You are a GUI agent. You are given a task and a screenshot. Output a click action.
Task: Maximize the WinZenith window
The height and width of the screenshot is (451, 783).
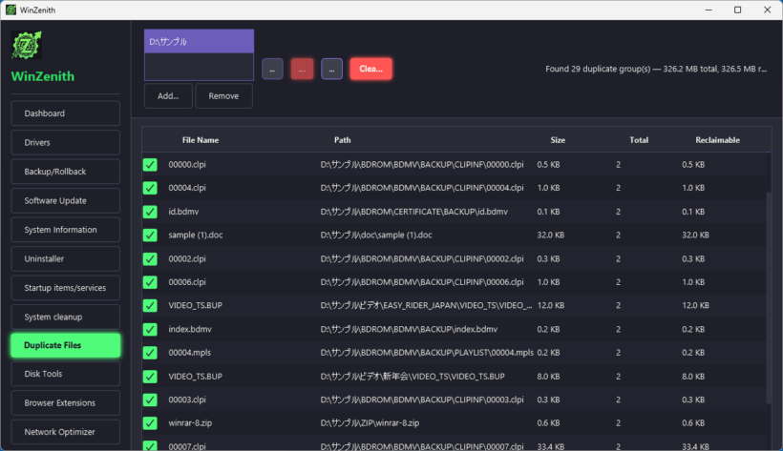click(737, 10)
